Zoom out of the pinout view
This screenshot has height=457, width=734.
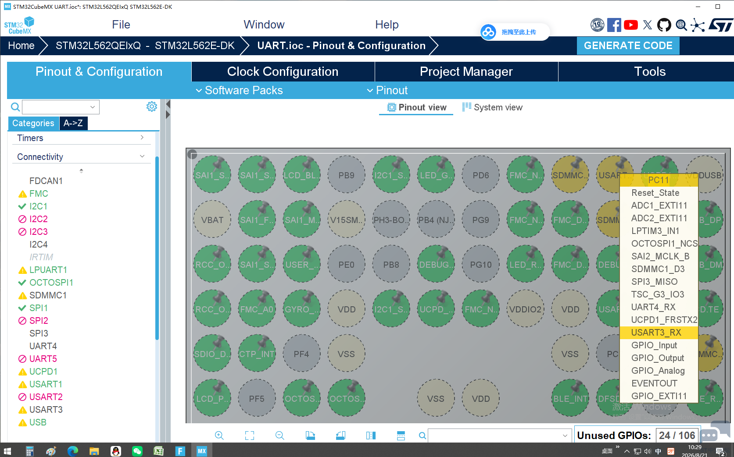click(280, 435)
